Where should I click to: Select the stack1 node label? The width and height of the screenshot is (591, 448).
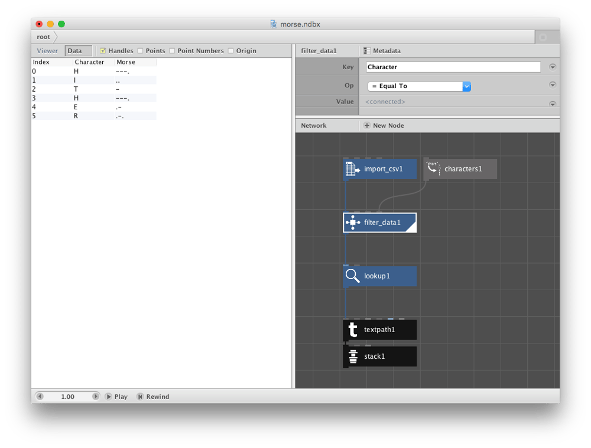(x=374, y=356)
